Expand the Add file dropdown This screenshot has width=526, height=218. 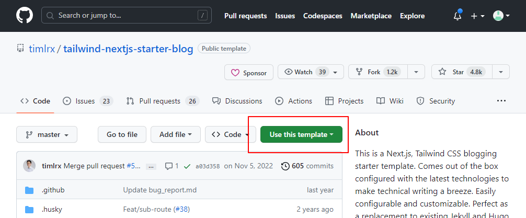pos(176,134)
